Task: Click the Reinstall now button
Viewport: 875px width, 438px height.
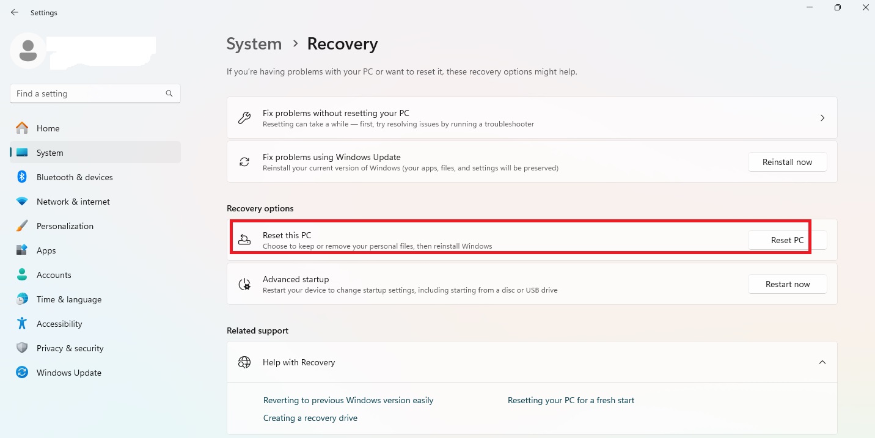Action: click(788, 162)
